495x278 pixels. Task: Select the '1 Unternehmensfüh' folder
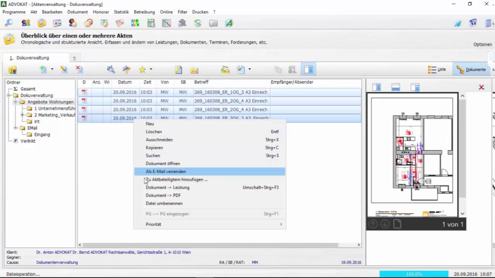coord(55,108)
